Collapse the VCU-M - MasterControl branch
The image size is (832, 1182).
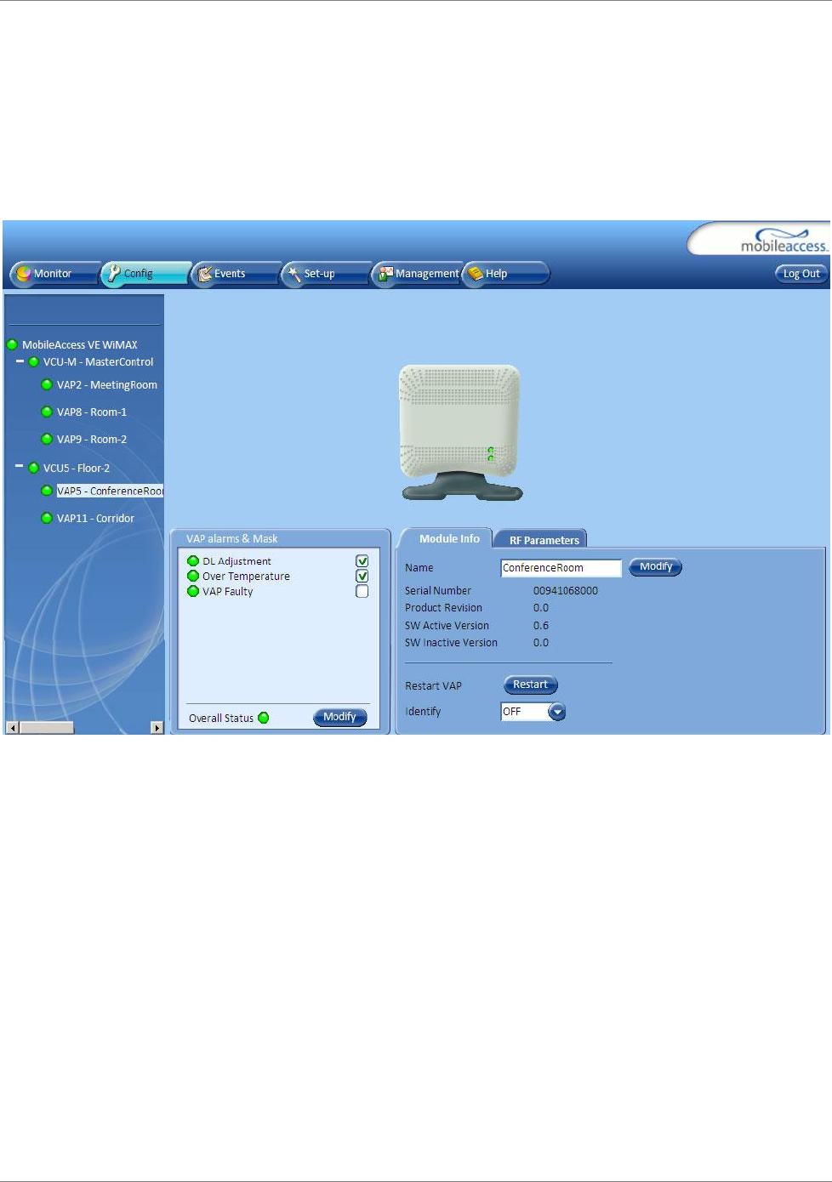(x=20, y=361)
